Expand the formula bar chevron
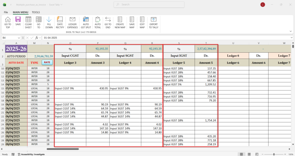The width and height of the screenshot is (295, 156). (292, 38)
